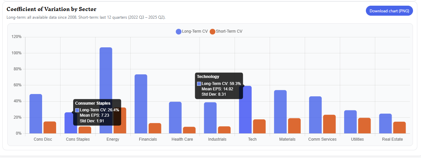Screen dimensions: 421x158
Task: Click the orange Short-Term CV legend circle
Action: pyautogui.click(x=213, y=32)
